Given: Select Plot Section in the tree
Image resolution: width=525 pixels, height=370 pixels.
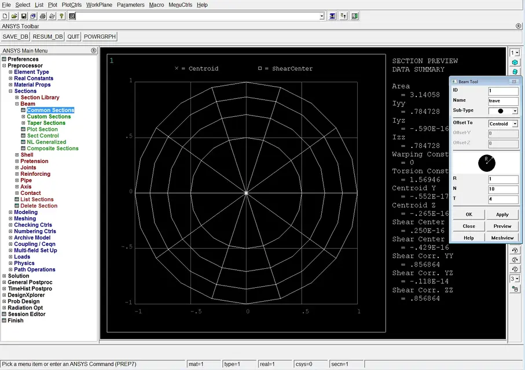Looking at the screenshot, I should click(42, 129).
